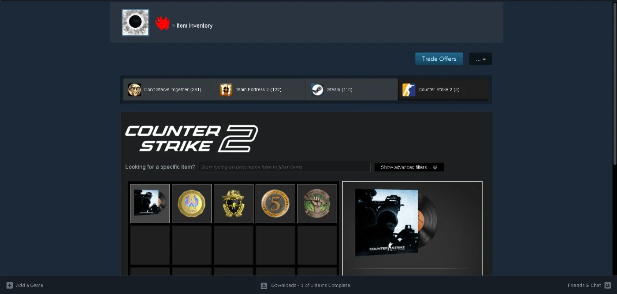Click the Steam logo icon in tab
Screen dimensions: 617x294
click(317, 90)
